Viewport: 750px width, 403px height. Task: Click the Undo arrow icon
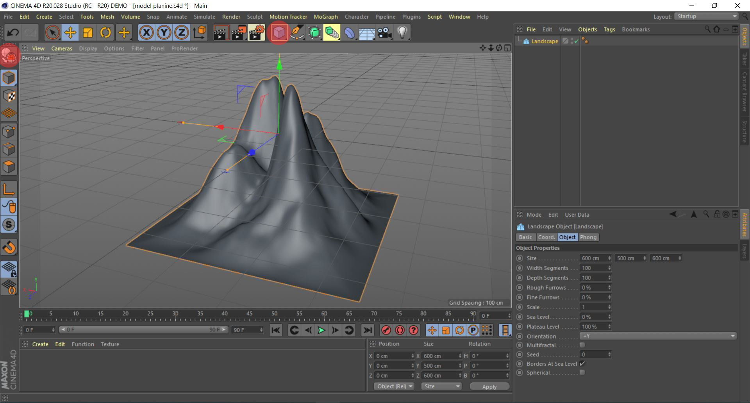point(13,32)
